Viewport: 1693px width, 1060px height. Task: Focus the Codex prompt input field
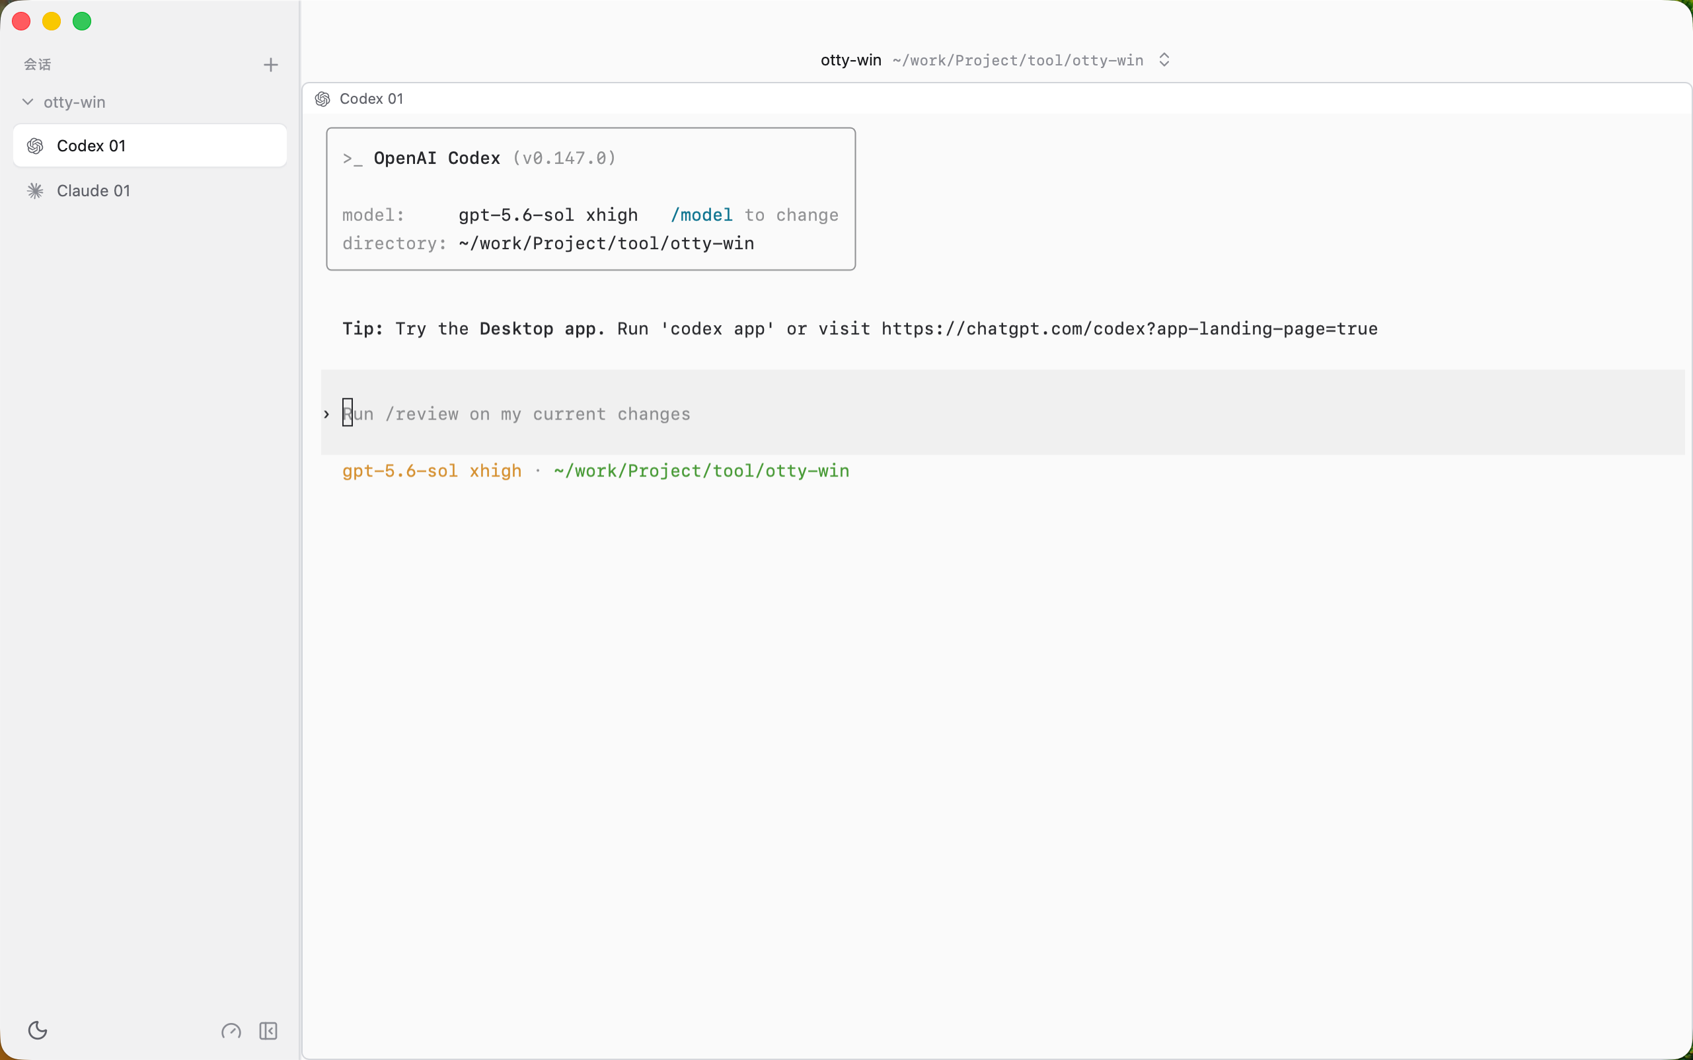click(1003, 413)
